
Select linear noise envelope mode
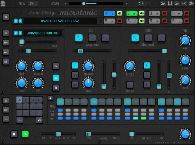147,75
